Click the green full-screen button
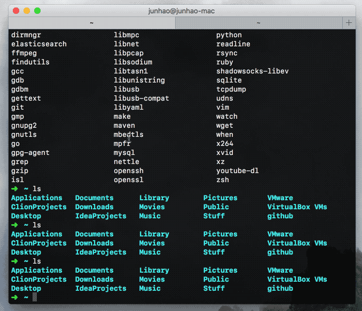The image size is (362, 311). tap(37, 11)
